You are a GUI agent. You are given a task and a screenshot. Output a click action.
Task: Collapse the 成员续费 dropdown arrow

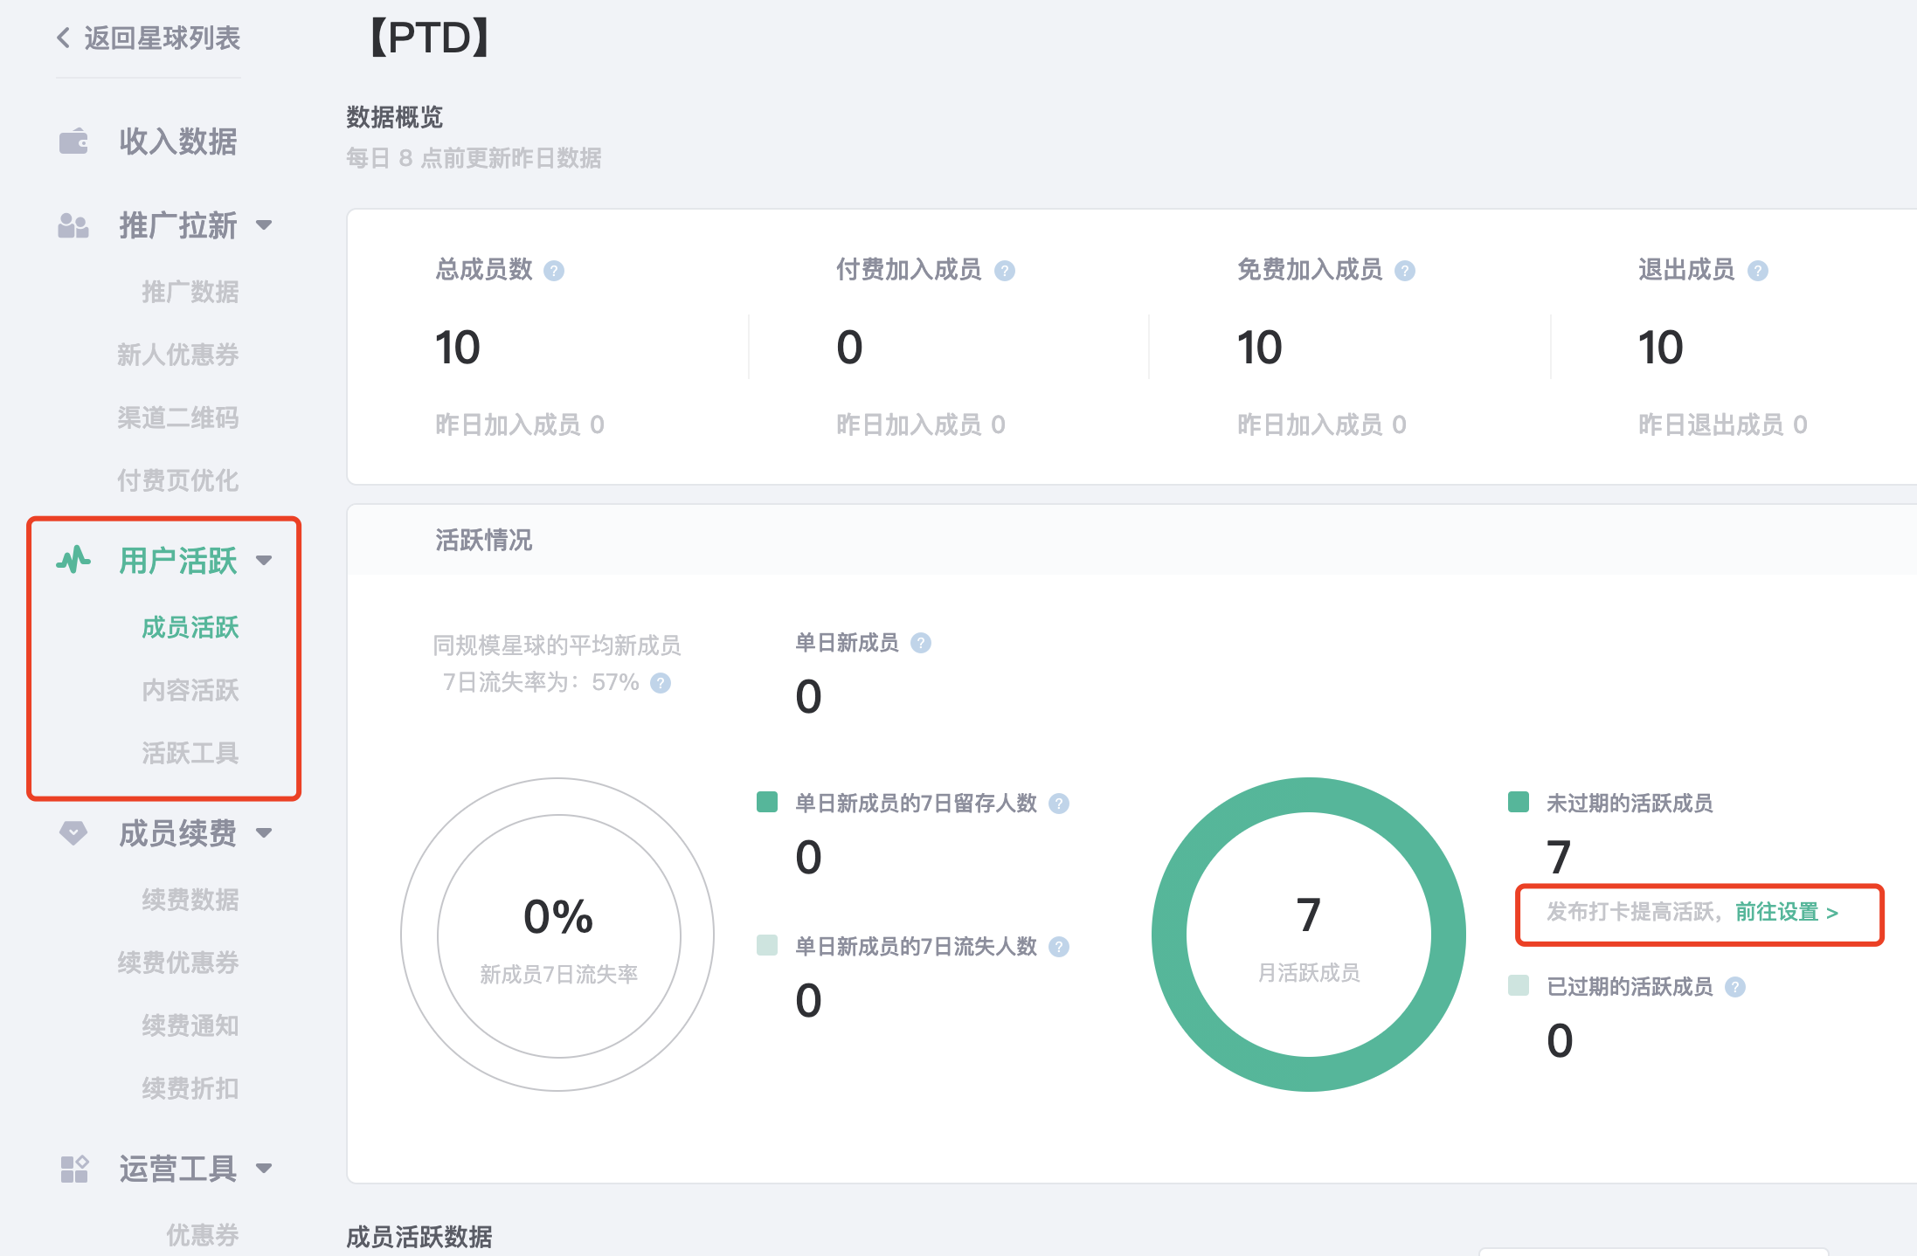[264, 833]
